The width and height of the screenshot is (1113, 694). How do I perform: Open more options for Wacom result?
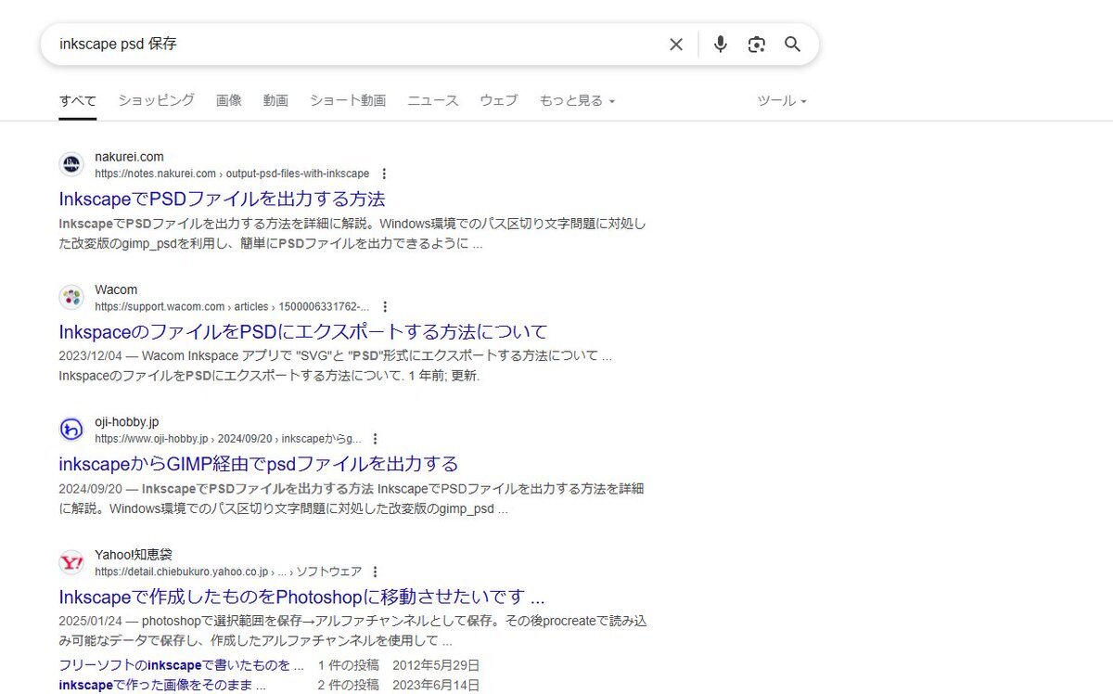click(x=385, y=306)
